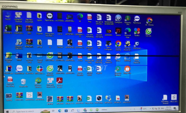Show hidden system tray icons
This screenshot has height=113, width=186.
click(150, 109)
